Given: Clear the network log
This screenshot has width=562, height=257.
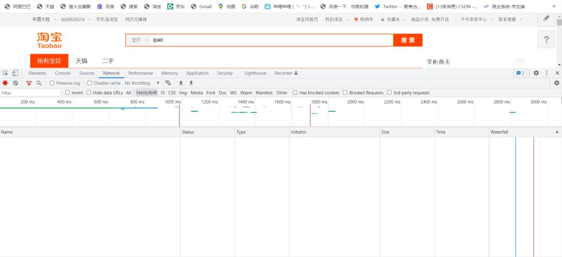Looking at the screenshot, I should click(16, 83).
